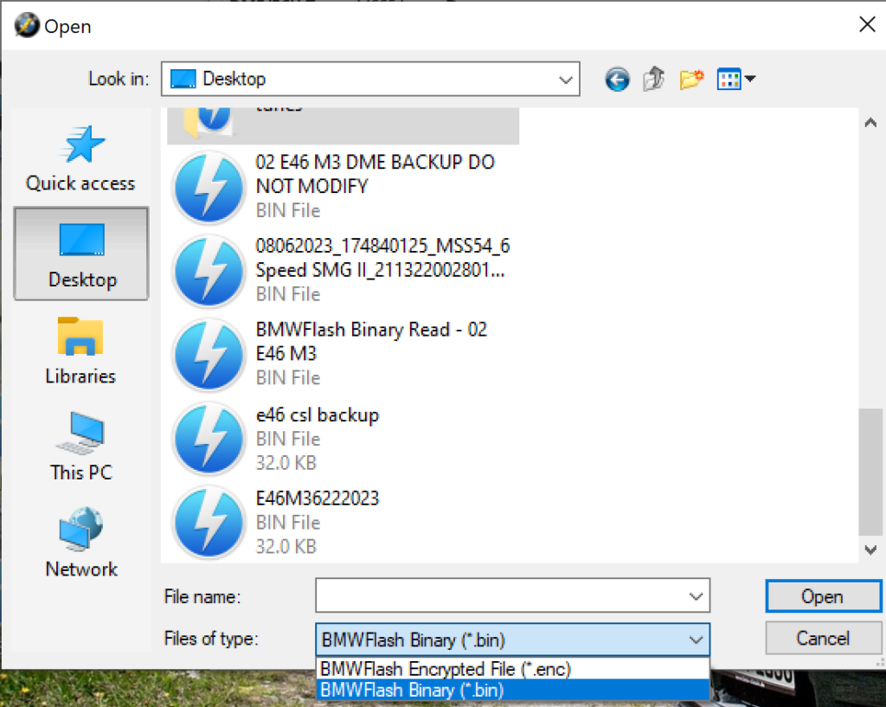Select file named 08062023_174840125_MSS54_6 Speed SMG II

382,258
